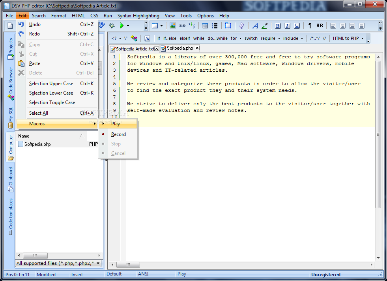
Task: Click the Insert Hyperlink chain icon
Action: 182,26
